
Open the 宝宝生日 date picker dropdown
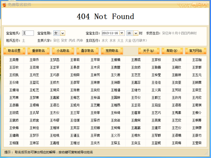point(122,33)
